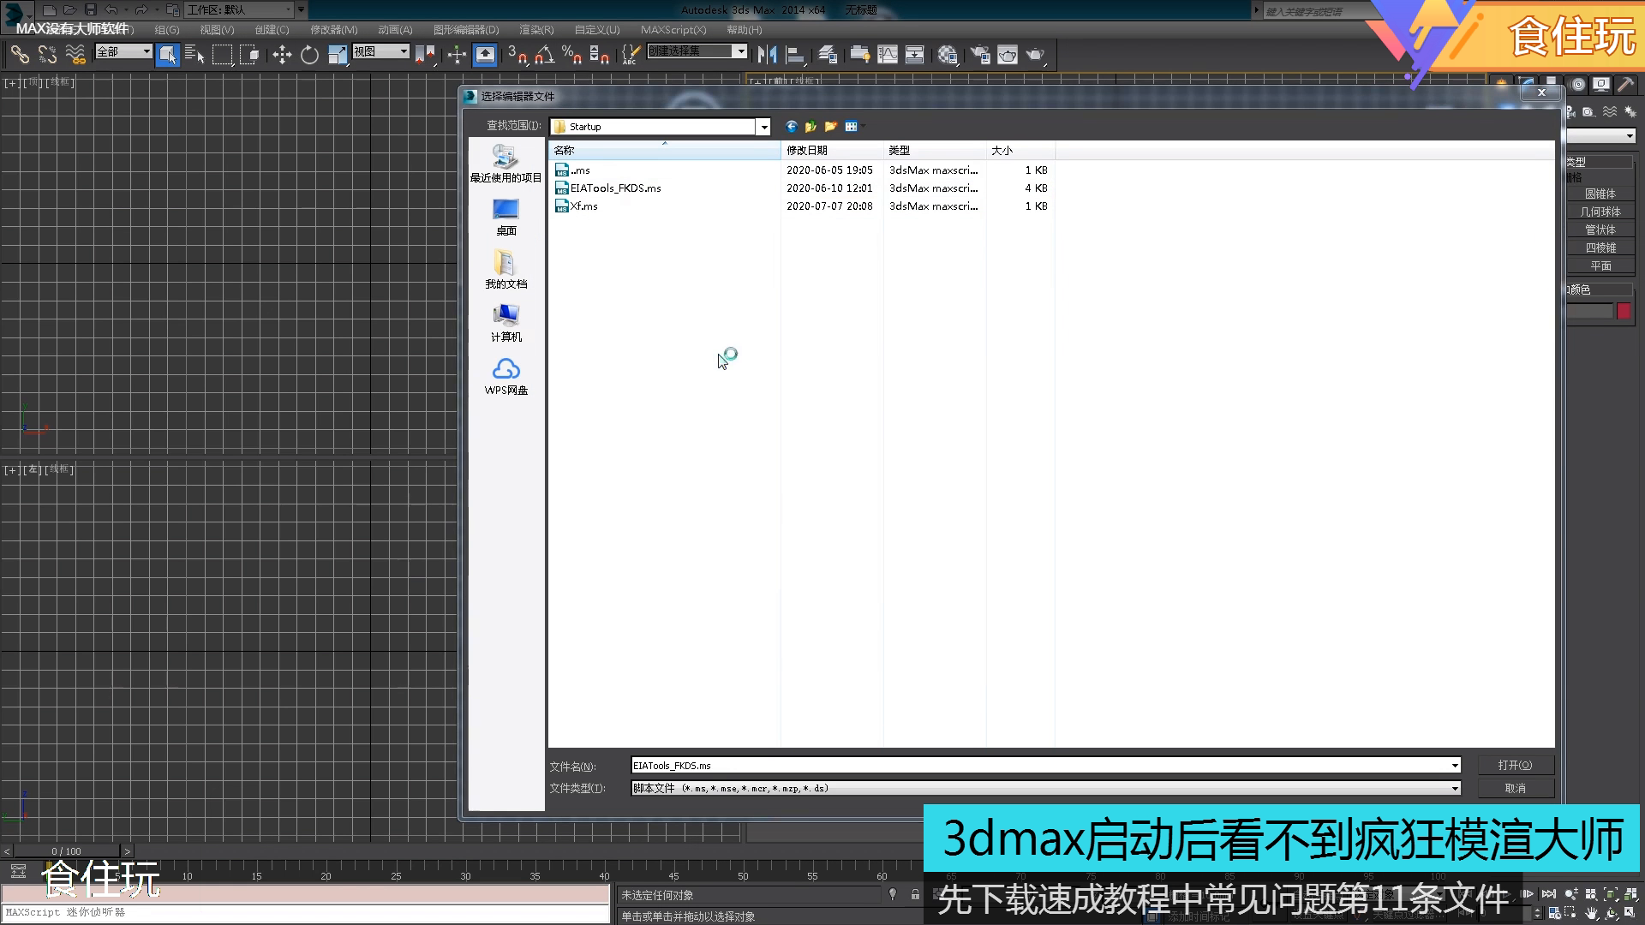The height and width of the screenshot is (925, 1645).
Task: Click Edit Named Selection Sets icon
Action: 631,55
